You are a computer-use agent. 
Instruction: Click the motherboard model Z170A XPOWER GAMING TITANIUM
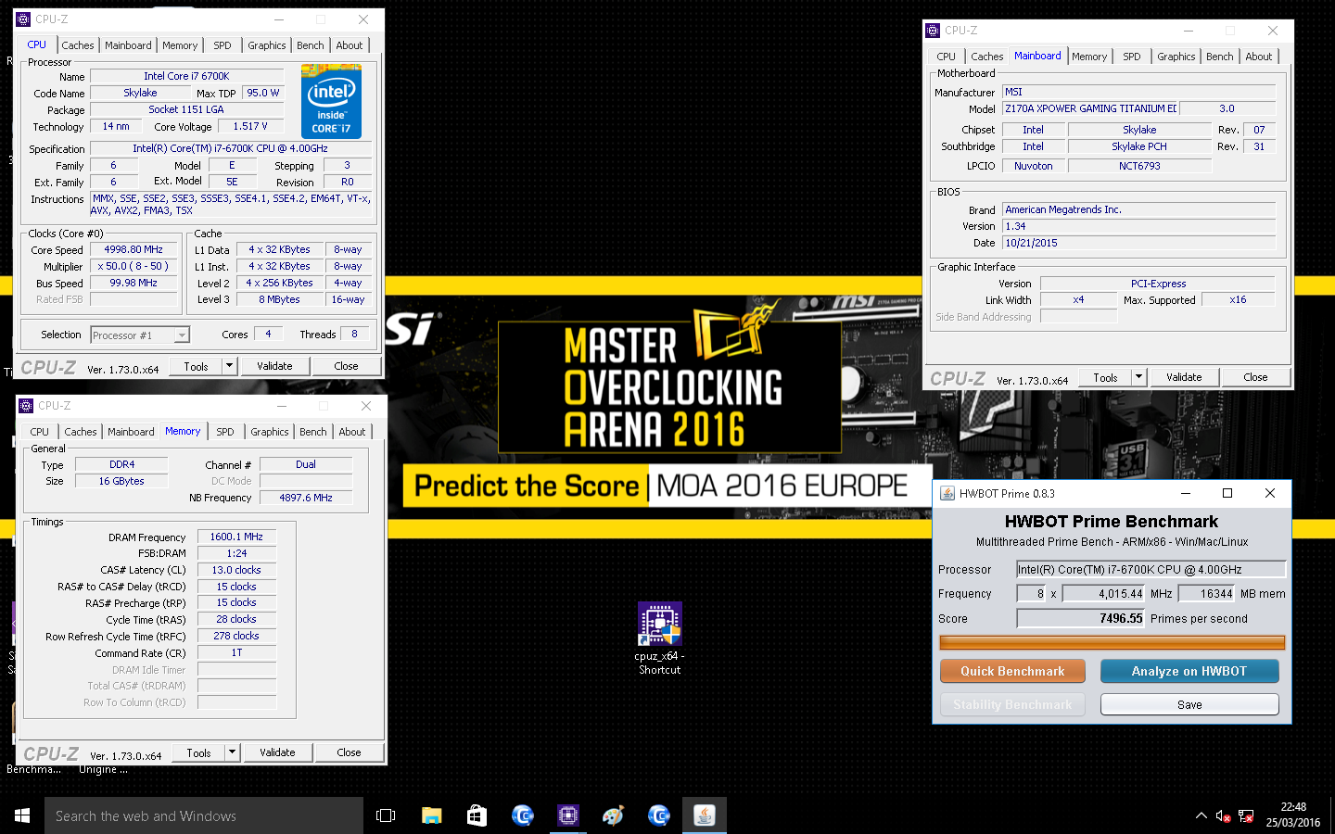point(1090,108)
